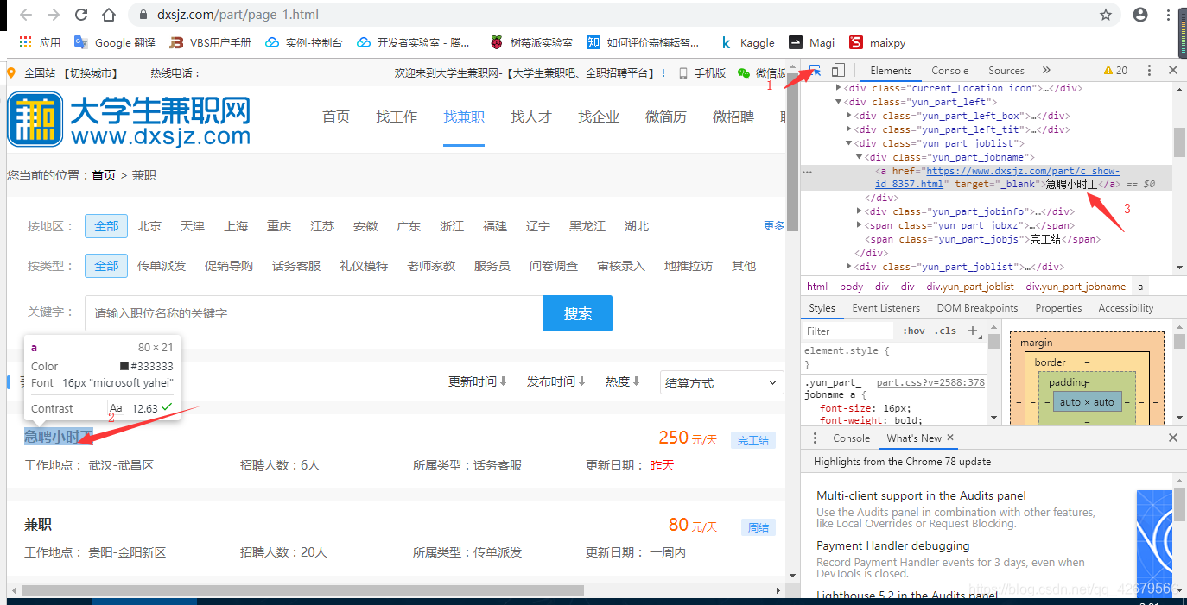Open the DevTools three-dot options menu
The width and height of the screenshot is (1187, 605).
tap(1149, 70)
